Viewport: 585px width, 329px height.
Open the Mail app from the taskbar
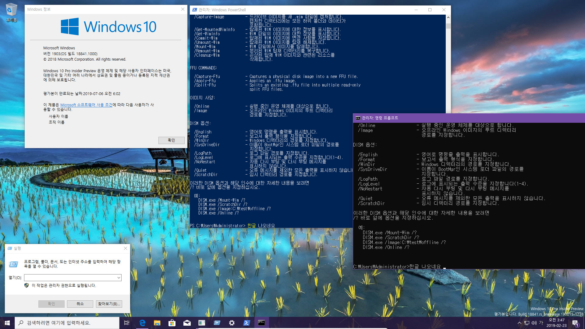187,323
